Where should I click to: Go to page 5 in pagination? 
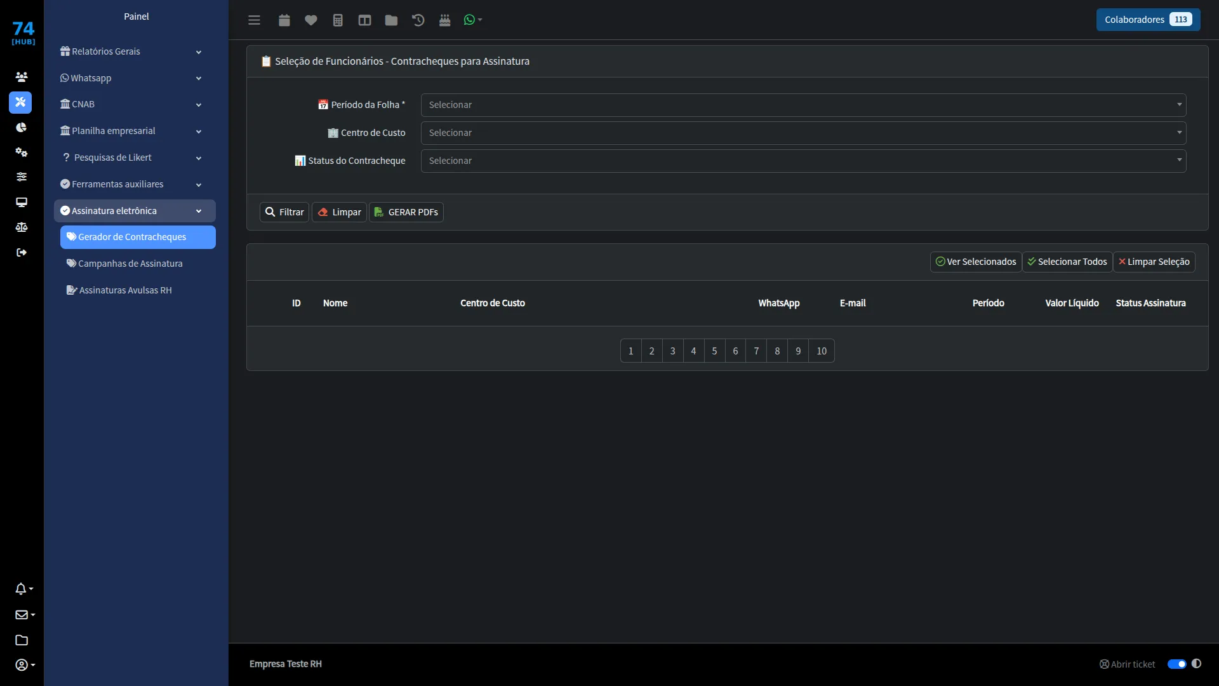point(714,351)
